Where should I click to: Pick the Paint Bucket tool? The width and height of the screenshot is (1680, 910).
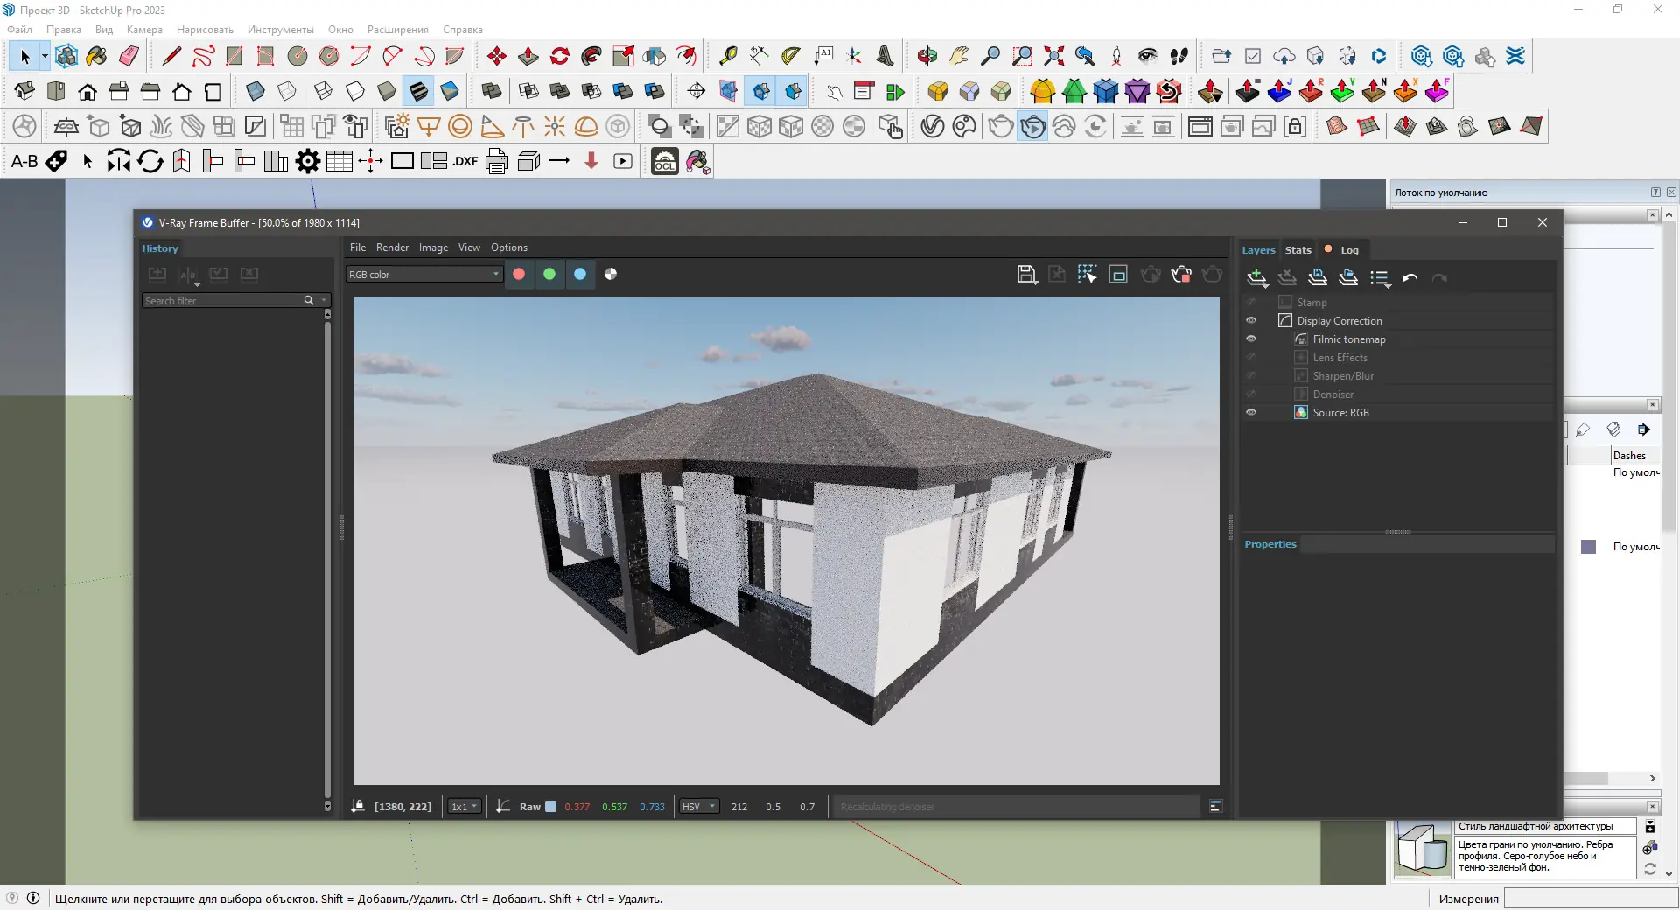[x=96, y=57]
